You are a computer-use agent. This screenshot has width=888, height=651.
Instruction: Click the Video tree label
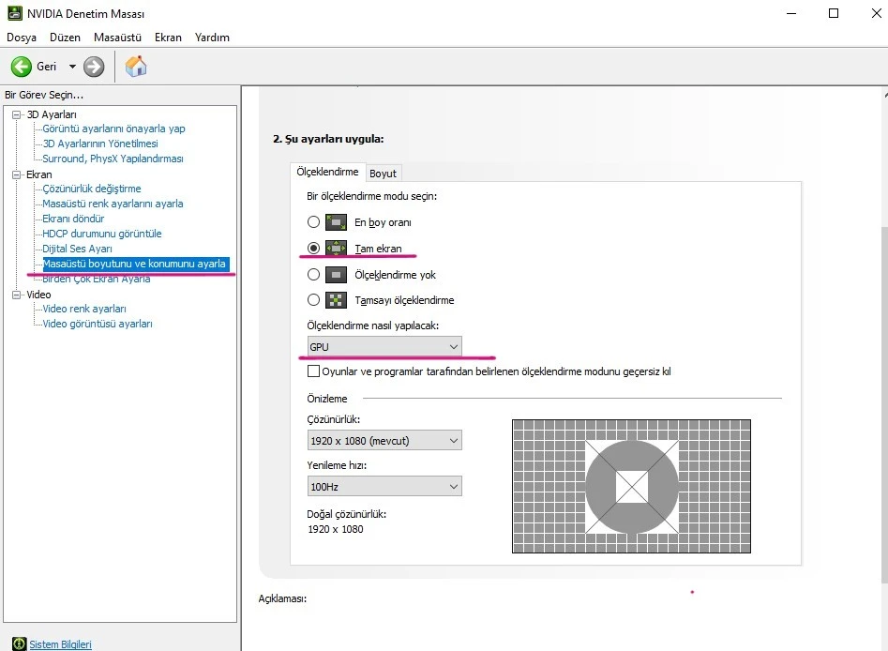[x=38, y=295]
